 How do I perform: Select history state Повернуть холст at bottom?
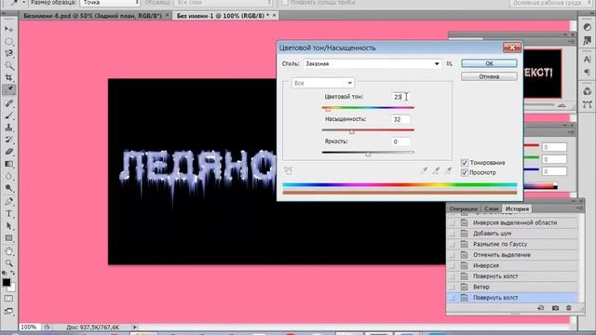pos(513,298)
